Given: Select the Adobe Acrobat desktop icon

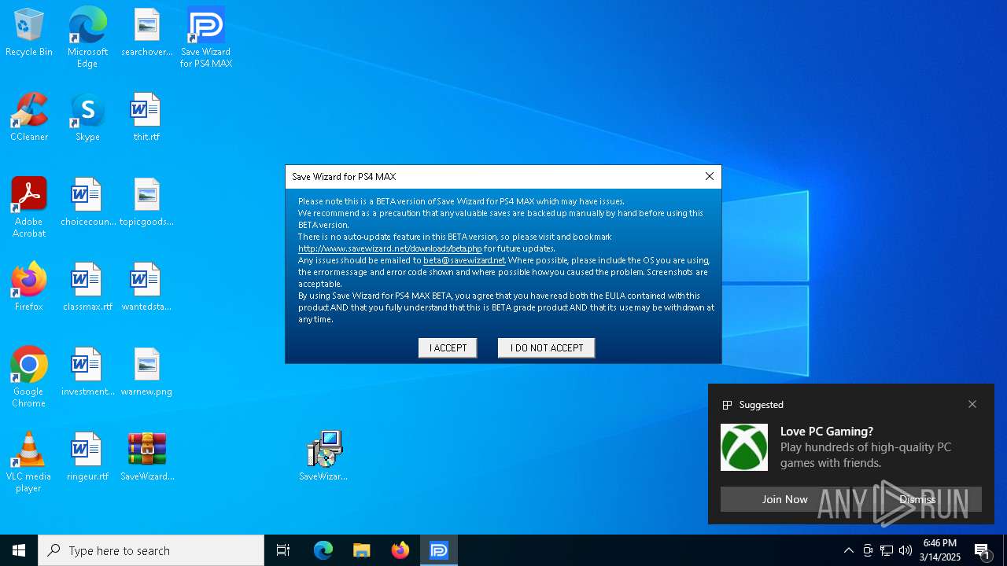Looking at the screenshot, I should (29, 208).
